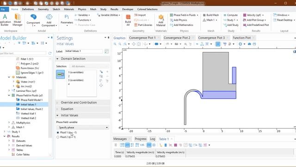Switch to the Physics ribbon tab
Viewport: 296px width, 167px height.
click(82, 9)
